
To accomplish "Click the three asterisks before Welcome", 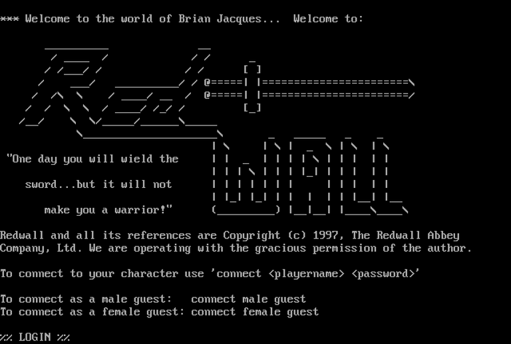I will [x=9, y=19].
